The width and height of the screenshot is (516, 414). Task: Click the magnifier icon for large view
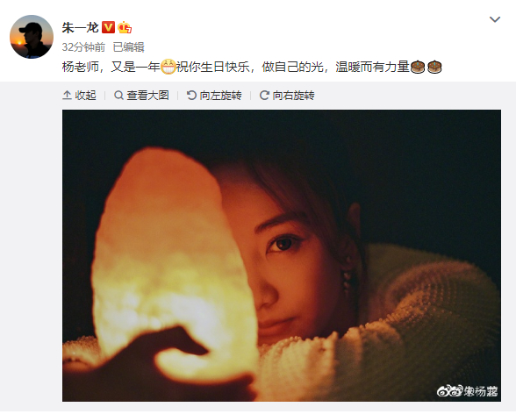[118, 96]
